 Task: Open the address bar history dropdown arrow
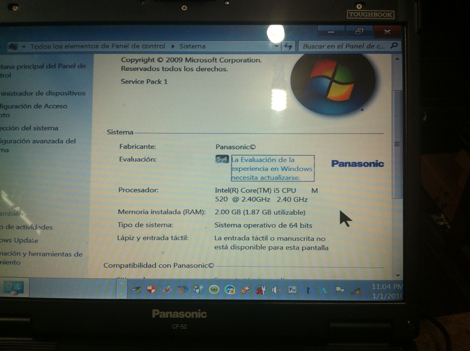coord(276,46)
